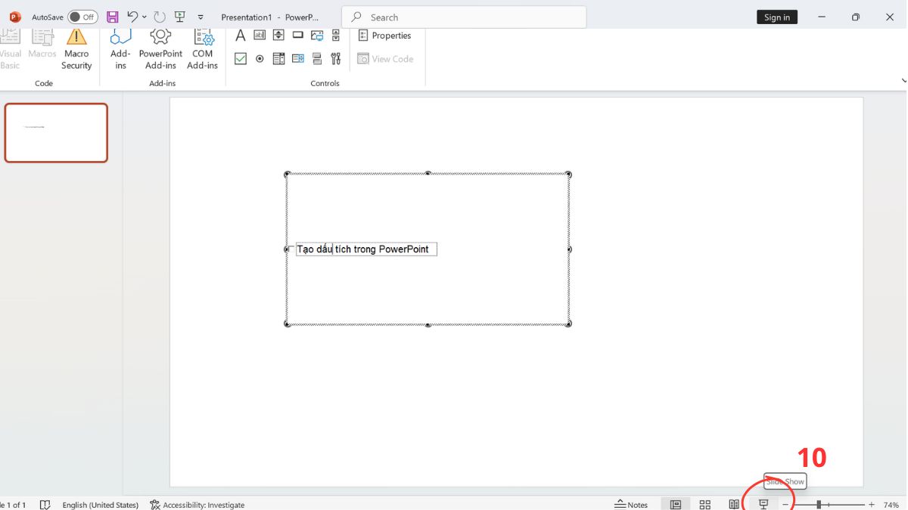The width and height of the screenshot is (908, 510).
Task: Switch to Slide Sorter view
Action: 705,504
